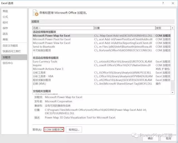Open 快速访问工具栏 settings

pyautogui.click(x=12, y=51)
